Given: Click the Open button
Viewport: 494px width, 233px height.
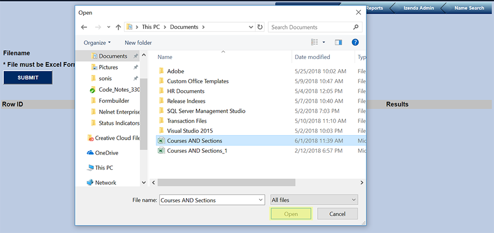Looking at the screenshot, I should [291, 214].
